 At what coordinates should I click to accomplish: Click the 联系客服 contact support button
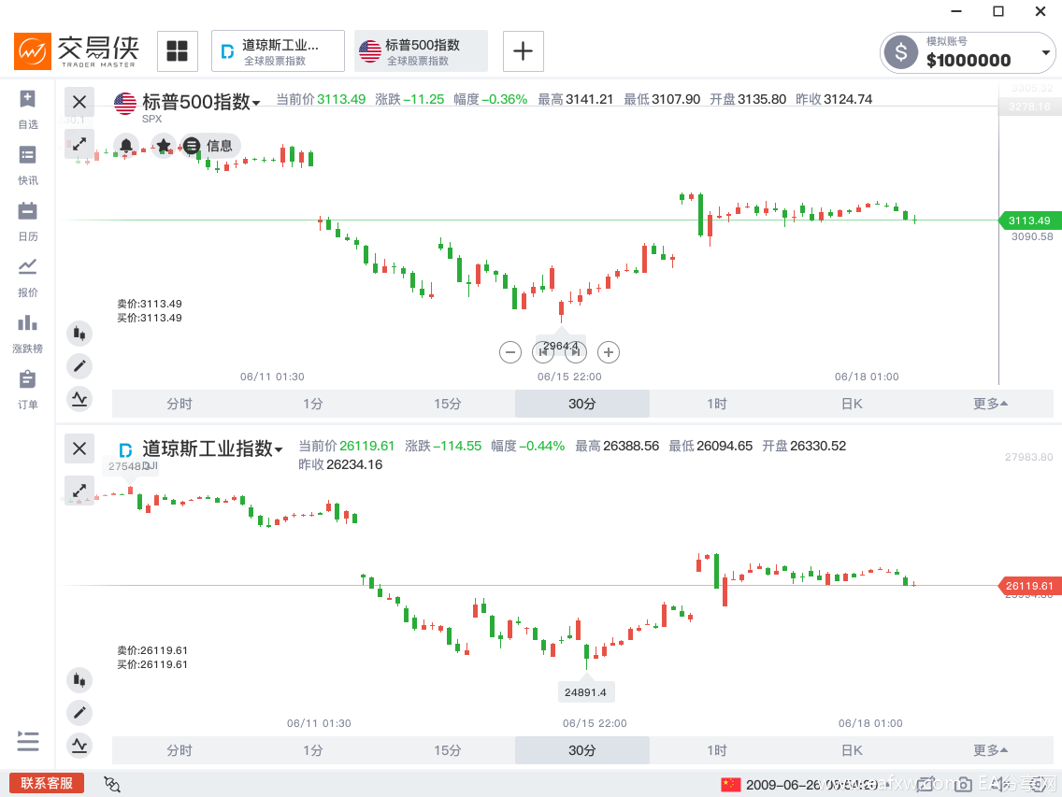pos(47,784)
